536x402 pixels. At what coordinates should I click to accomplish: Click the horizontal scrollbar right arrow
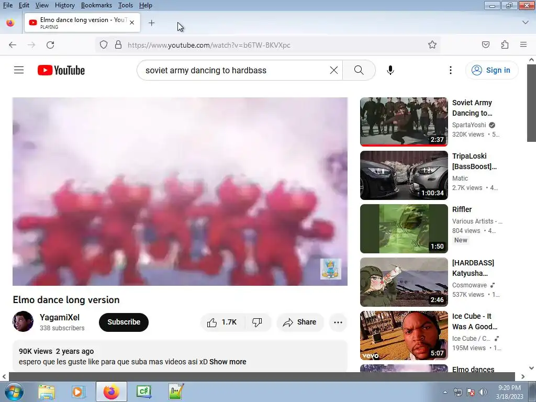(x=523, y=377)
